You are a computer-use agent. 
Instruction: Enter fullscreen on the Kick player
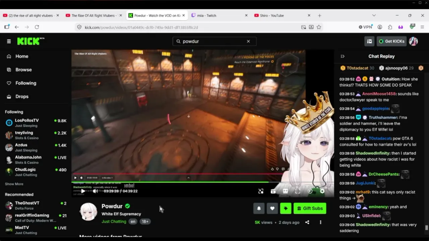pos(297,191)
